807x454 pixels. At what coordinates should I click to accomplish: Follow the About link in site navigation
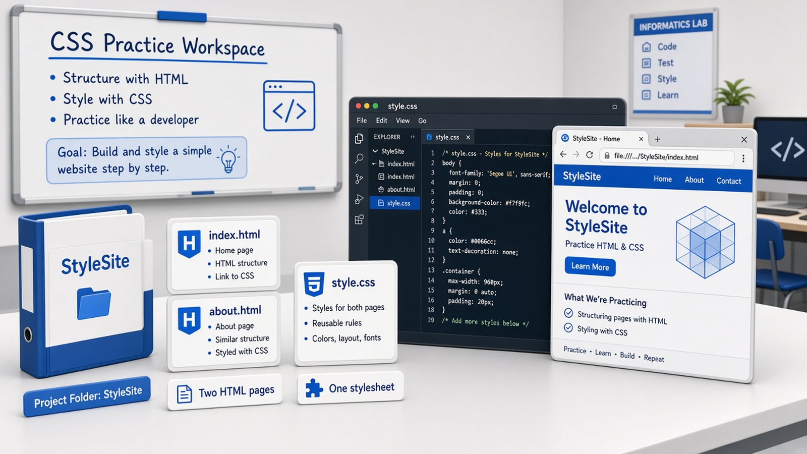point(694,180)
